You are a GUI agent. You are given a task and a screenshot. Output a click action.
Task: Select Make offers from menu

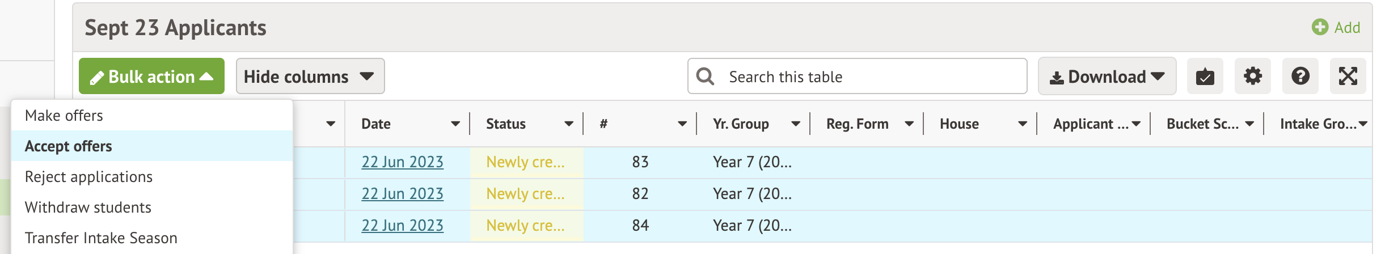coord(64,116)
